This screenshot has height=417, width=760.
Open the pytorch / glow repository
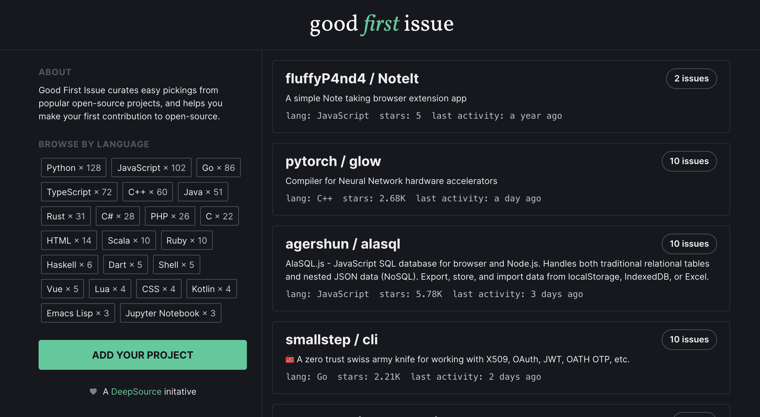[333, 161]
